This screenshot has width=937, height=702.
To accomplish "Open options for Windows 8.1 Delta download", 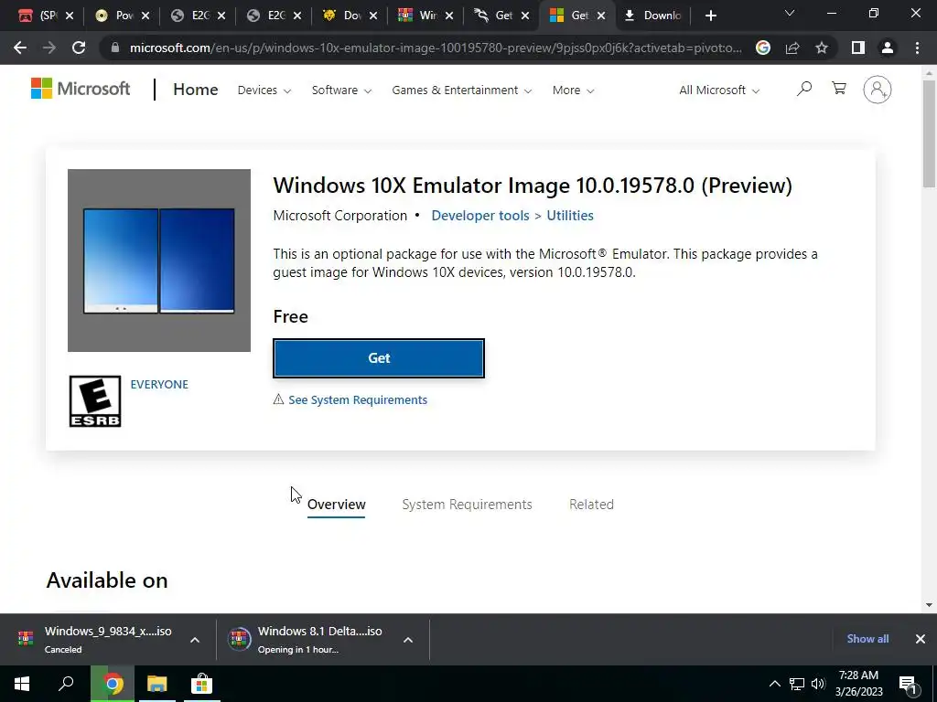I will coord(408,640).
